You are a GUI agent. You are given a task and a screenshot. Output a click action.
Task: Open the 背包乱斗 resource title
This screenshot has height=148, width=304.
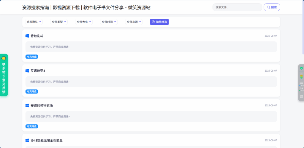pos(37,36)
